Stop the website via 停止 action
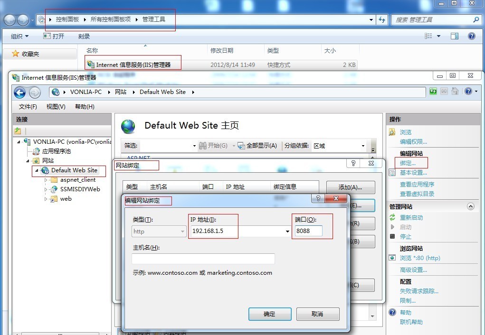The width and height of the screenshot is (485, 335). pyautogui.click(x=405, y=236)
